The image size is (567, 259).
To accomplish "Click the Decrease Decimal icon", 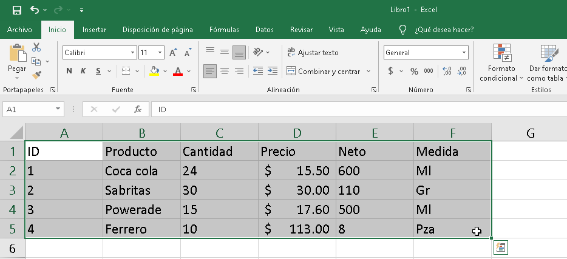I will [x=462, y=71].
